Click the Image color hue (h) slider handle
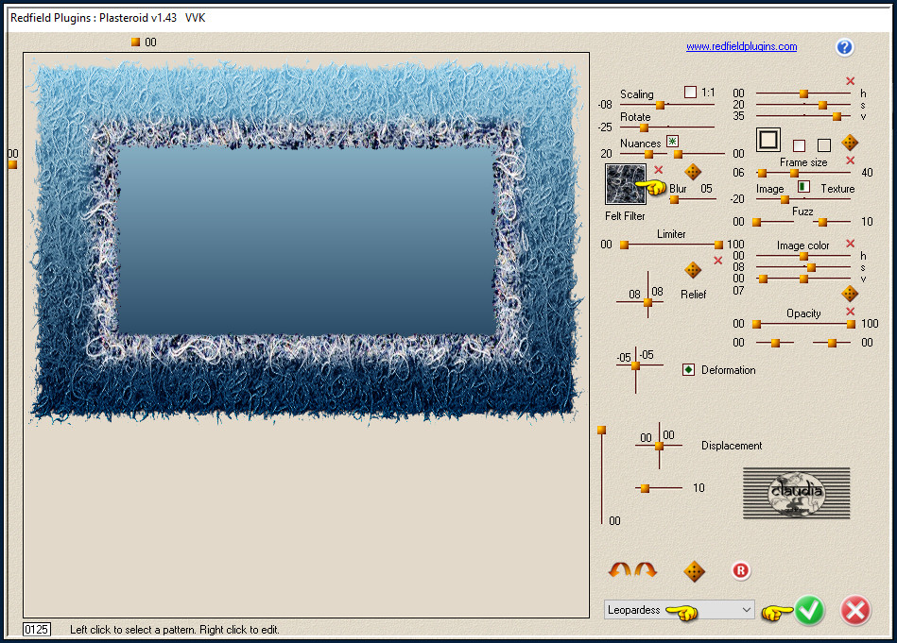Image resolution: width=897 pixels, height=643 pixels. click(803, 256)
